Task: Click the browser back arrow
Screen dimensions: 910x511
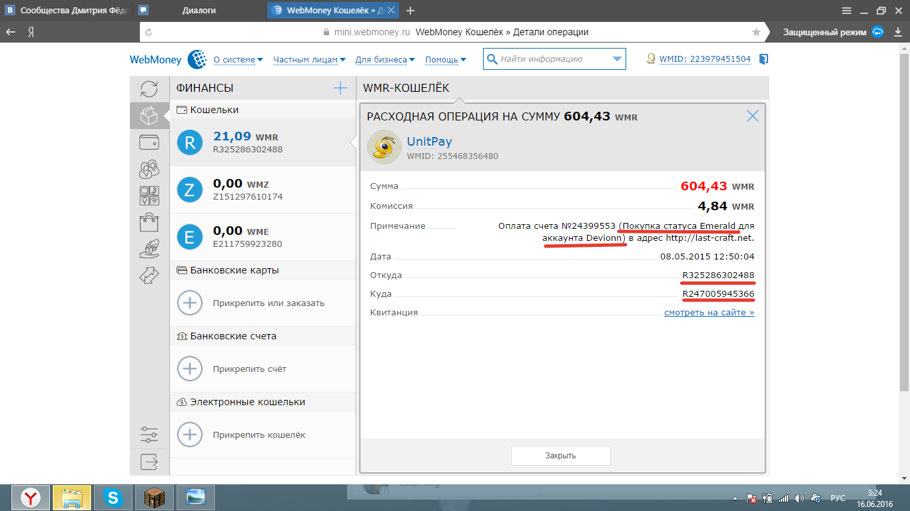Action: [11, 32]
